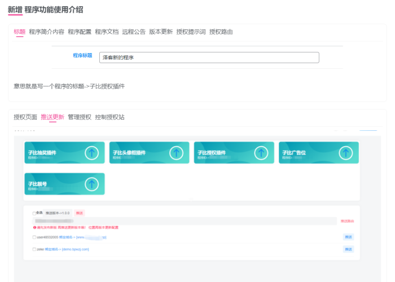Open the 授权页面 tab

[25, 117]
